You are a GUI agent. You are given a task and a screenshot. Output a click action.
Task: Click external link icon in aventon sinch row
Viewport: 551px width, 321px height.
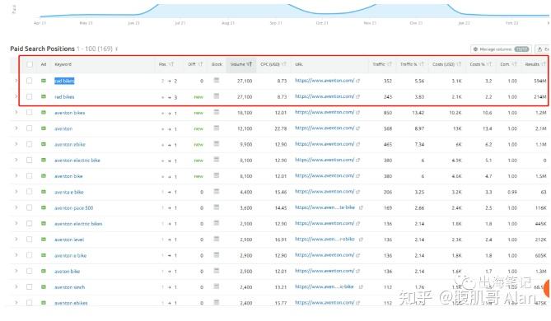(361, 287)
